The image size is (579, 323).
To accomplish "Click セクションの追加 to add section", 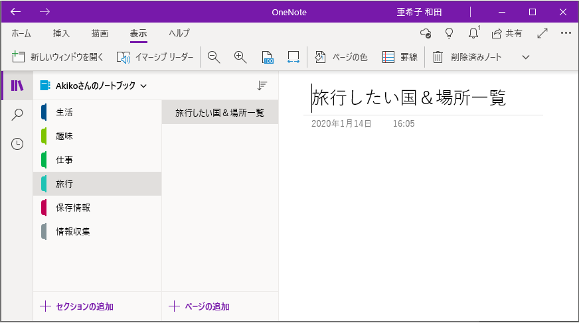I will [x=77, y=306].
